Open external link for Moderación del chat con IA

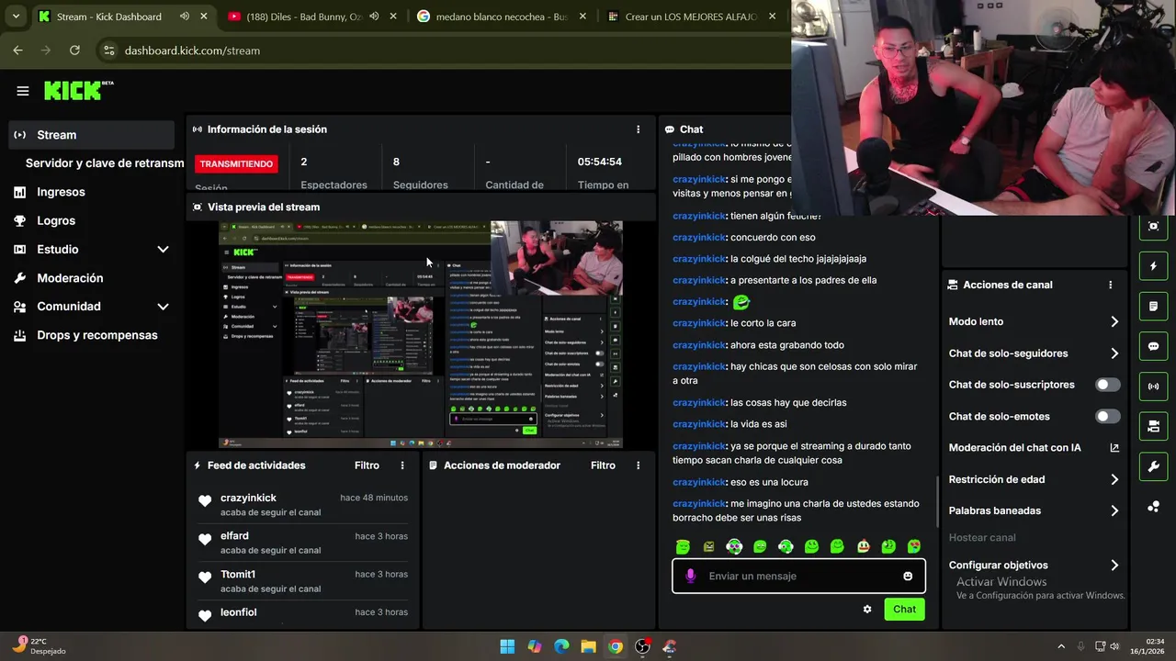[1114, 448]
